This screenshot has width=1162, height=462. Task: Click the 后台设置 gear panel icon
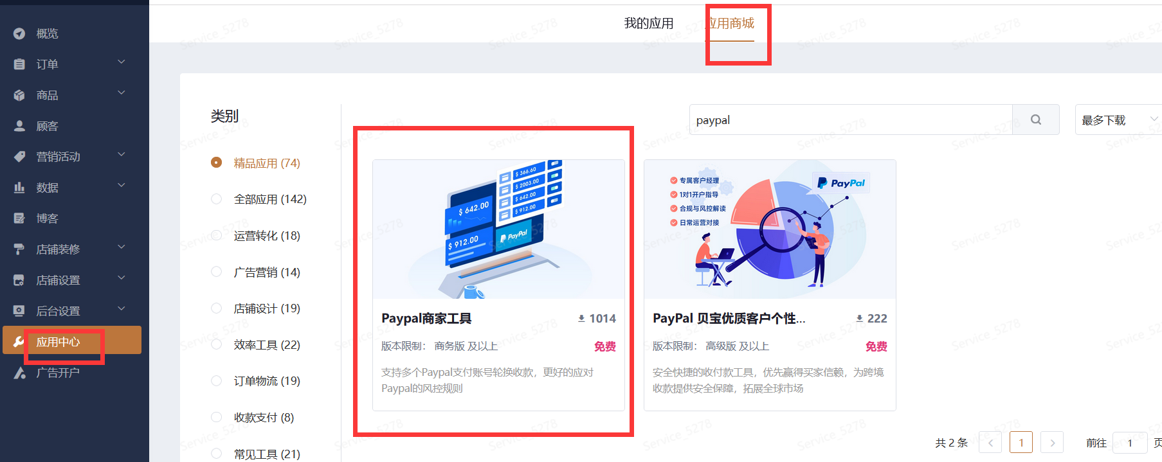pos(19,311)
